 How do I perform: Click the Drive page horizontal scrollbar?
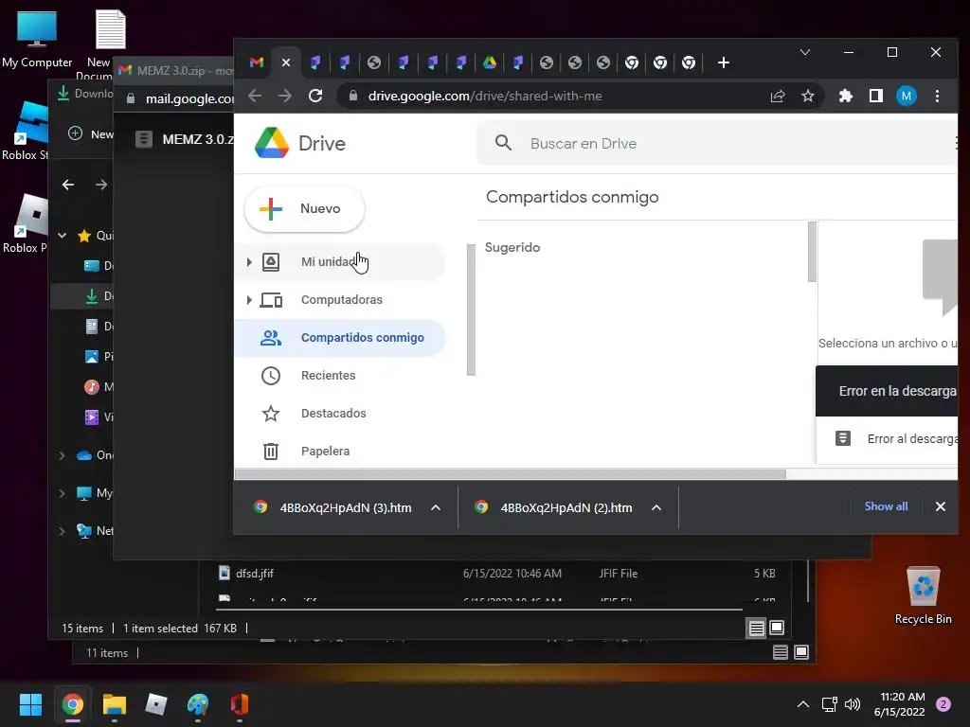click(x=511, y=474)
